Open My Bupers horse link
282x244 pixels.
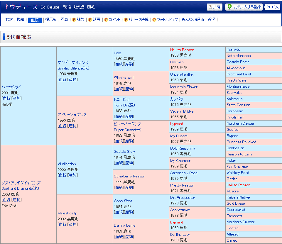(x=179, y=136)
